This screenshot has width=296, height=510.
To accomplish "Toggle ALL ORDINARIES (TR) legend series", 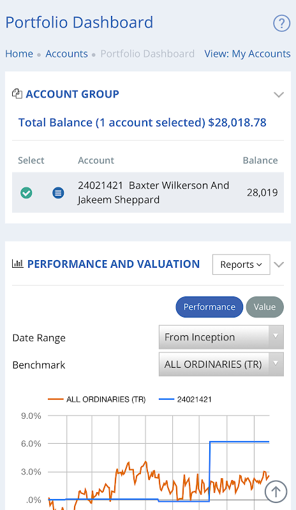I will click(97, 399).
